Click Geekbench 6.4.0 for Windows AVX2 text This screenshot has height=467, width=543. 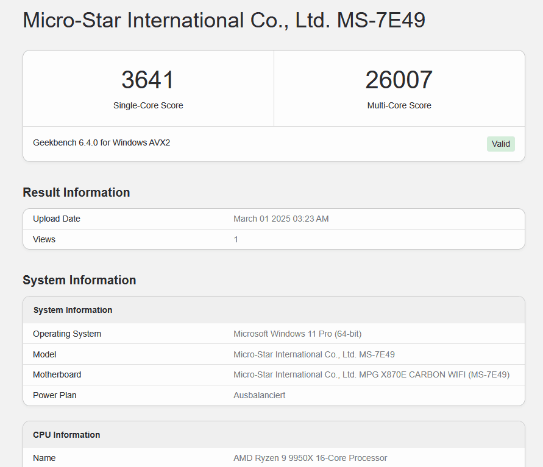point(101,142)
